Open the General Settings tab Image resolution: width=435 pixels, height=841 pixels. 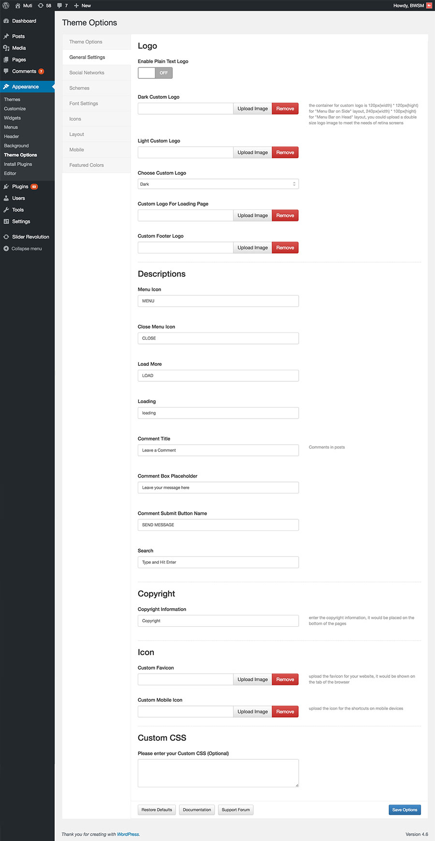click(x=97, y=57)
